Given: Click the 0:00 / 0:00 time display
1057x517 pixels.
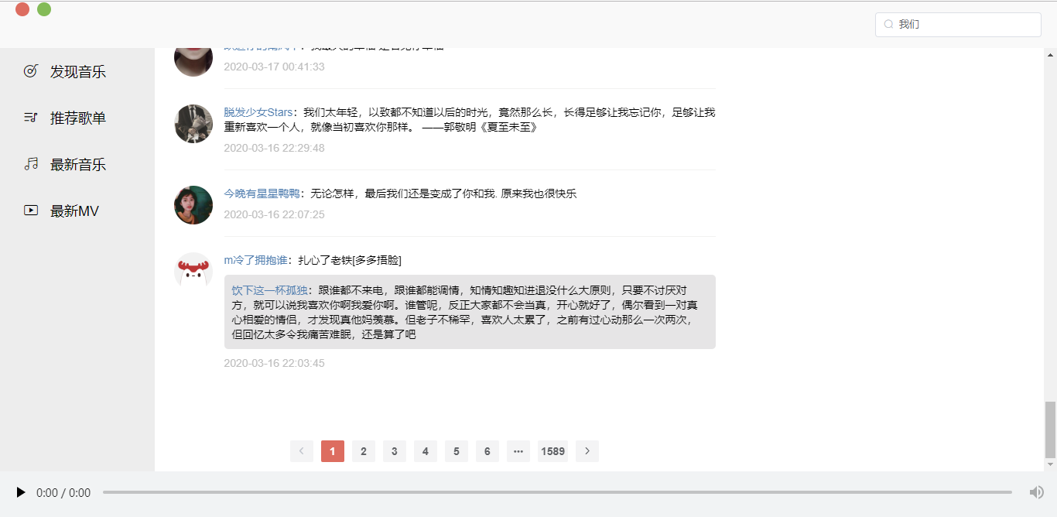Looking at the screenshot, I should click(x=63, y=492).
